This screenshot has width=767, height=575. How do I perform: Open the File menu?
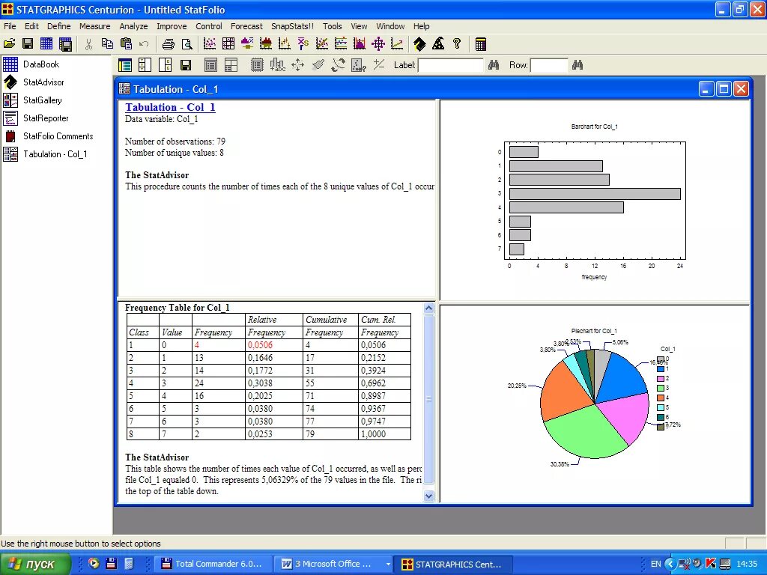coord(10,26)
